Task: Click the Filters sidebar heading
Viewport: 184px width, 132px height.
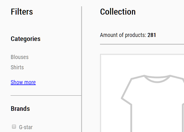Action: pyautogui.click(x=22, y=12)
